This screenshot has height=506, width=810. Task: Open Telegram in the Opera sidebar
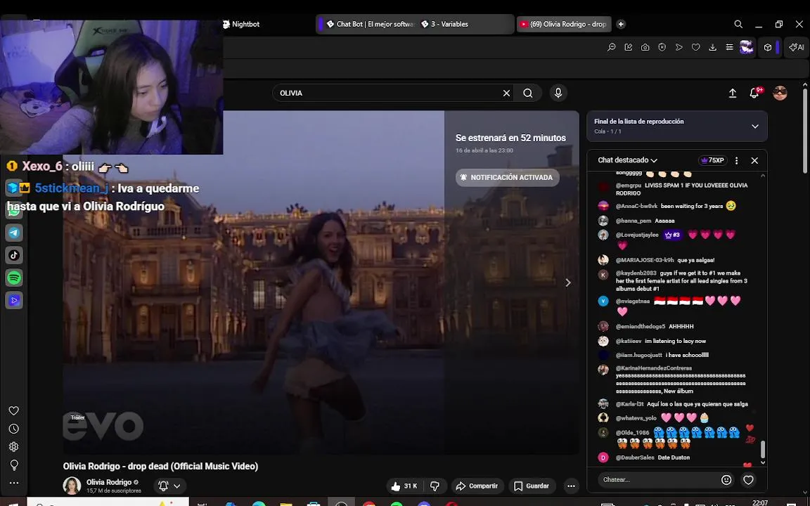(x=14, y=233)
